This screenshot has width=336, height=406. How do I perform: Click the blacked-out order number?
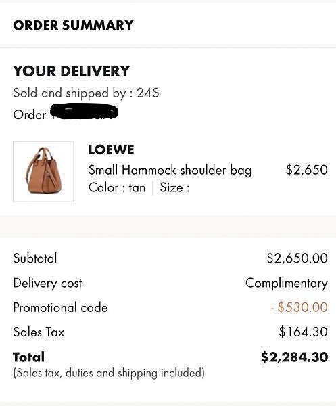pyautogui.click(x=84, y=112)
